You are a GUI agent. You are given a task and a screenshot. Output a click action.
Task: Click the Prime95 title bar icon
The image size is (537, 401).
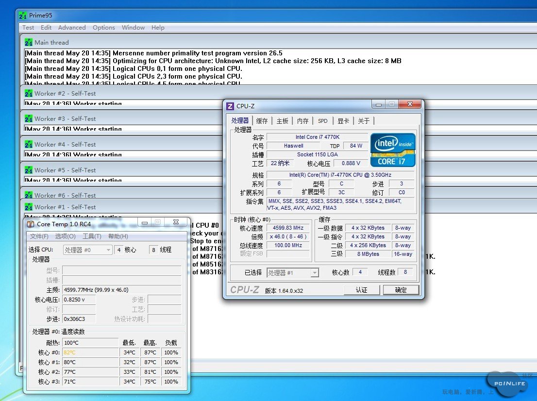click(23, 16)
